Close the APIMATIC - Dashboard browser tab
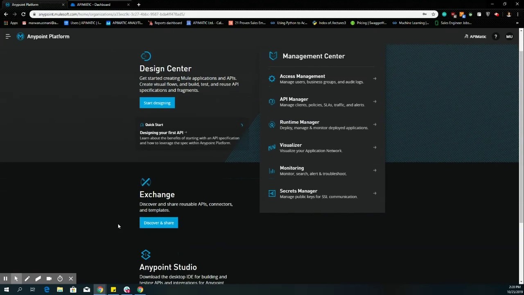The height and width of the screenshot is (295, 524). pyautogui.click(x=128, y=5)
